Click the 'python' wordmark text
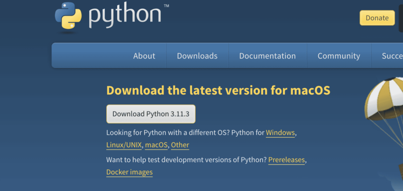 [125, 16]
